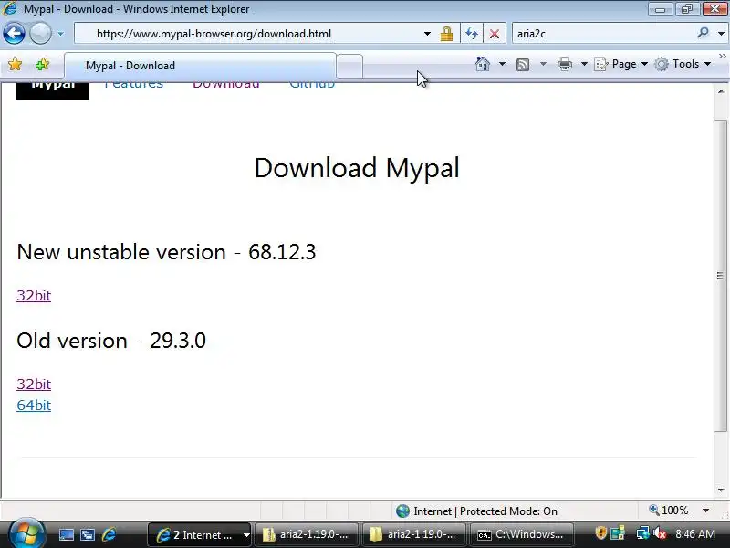Open the Download navigation link
Screen dimensions: 730x548
225,85
